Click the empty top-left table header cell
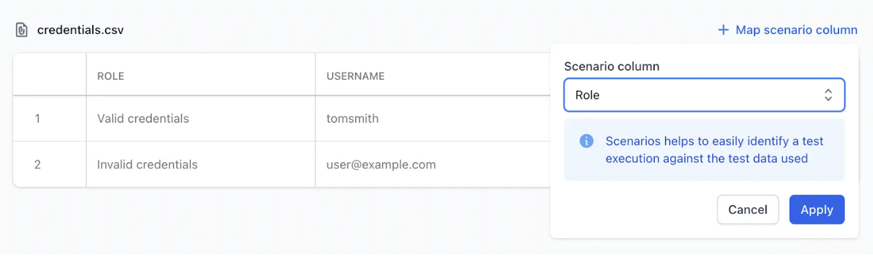 (49, 76)
